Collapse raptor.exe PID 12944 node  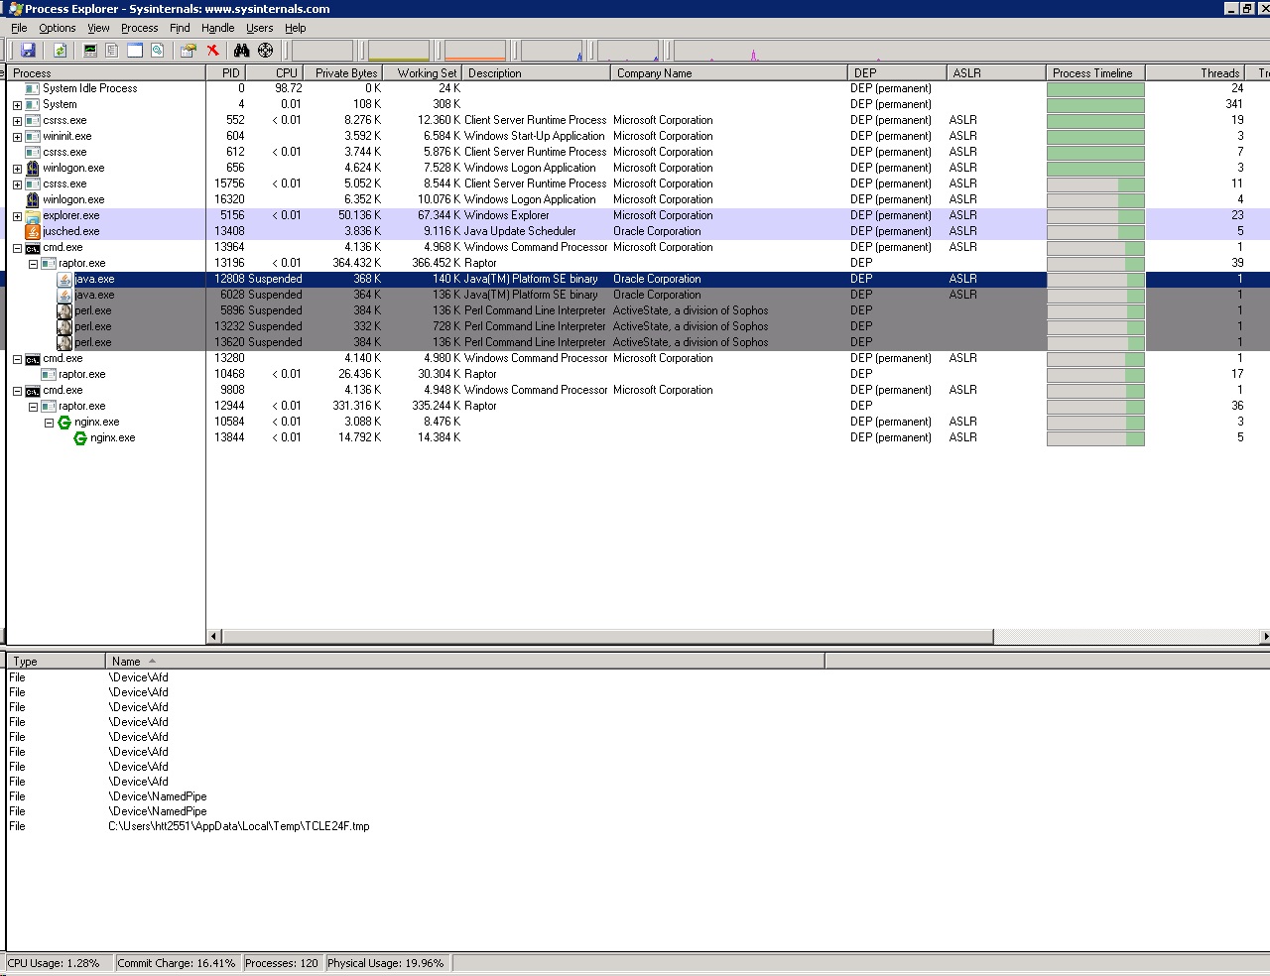coord(33,407)
